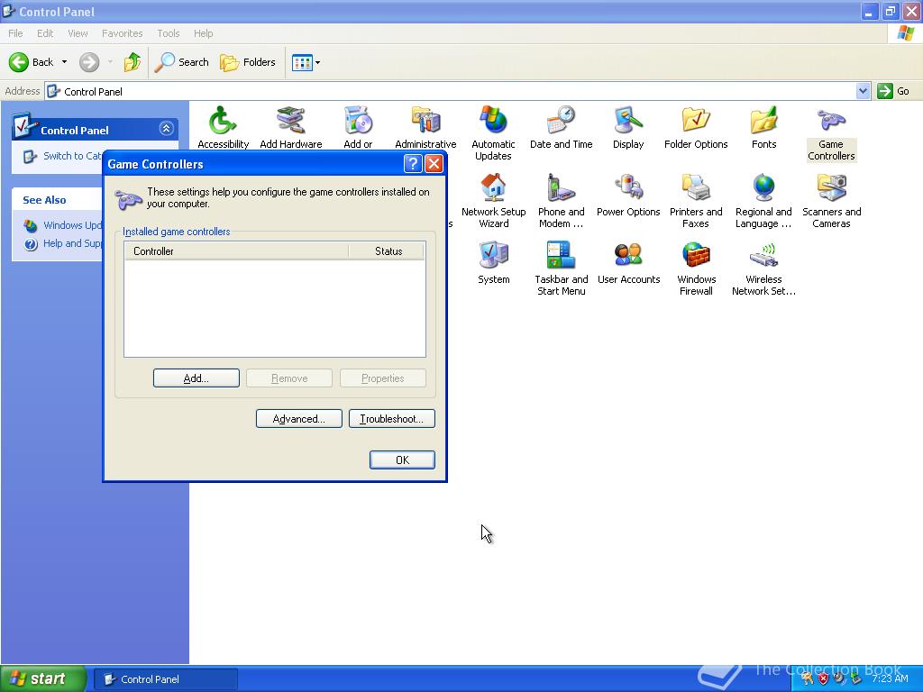This screenshot has height=692, width=923.
Task: Click the Back toolbar button
Action: pos(32,62)
